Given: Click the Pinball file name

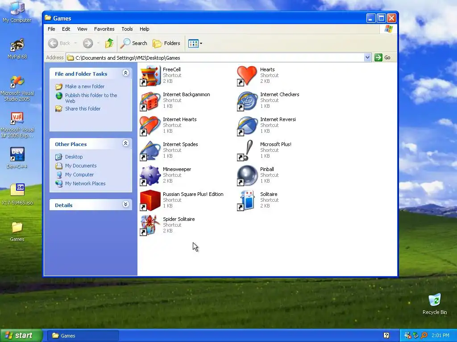Looking at the screenshot, I should (267, 169).
